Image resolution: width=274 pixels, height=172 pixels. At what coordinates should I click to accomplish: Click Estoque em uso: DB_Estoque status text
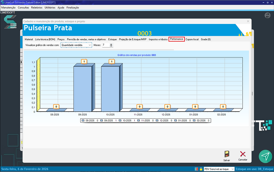point(254,169)
